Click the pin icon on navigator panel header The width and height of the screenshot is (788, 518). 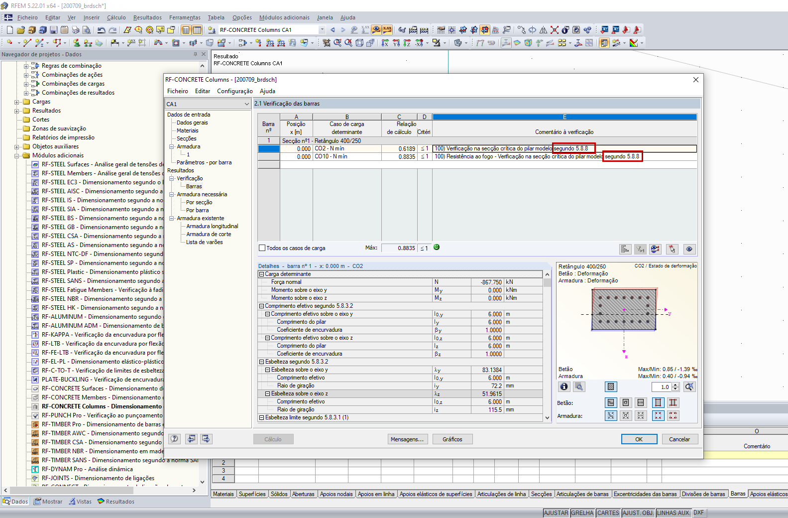(x=195, y=54)
